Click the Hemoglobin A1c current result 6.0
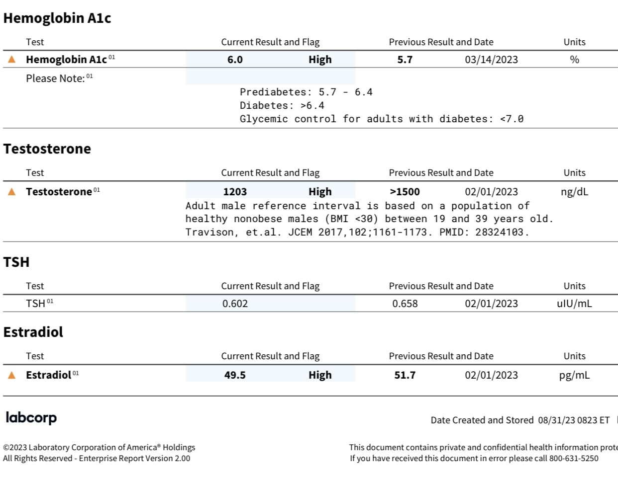The height and width of the screenshot is (480, 618). coord(235,60)
